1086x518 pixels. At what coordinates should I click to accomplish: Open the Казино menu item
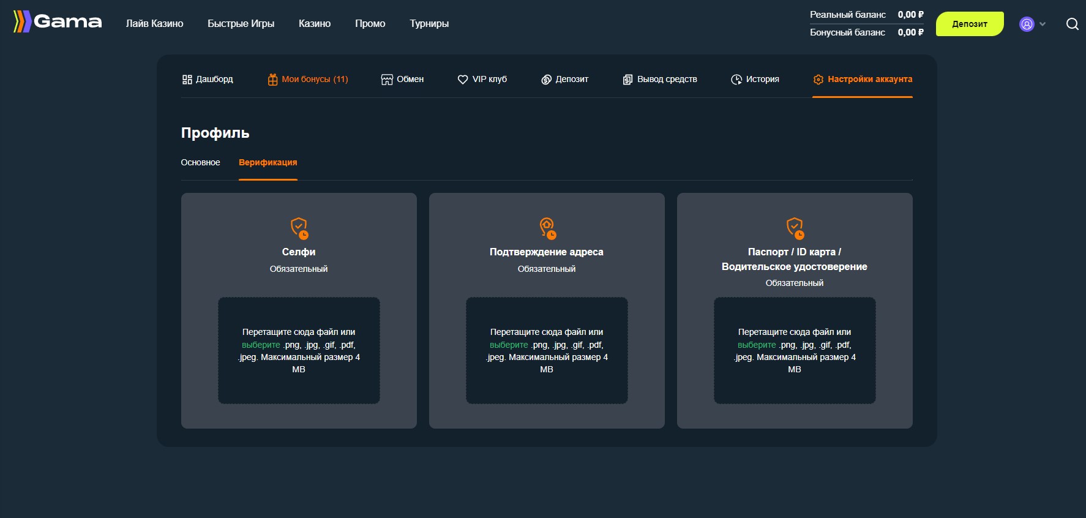314,23
